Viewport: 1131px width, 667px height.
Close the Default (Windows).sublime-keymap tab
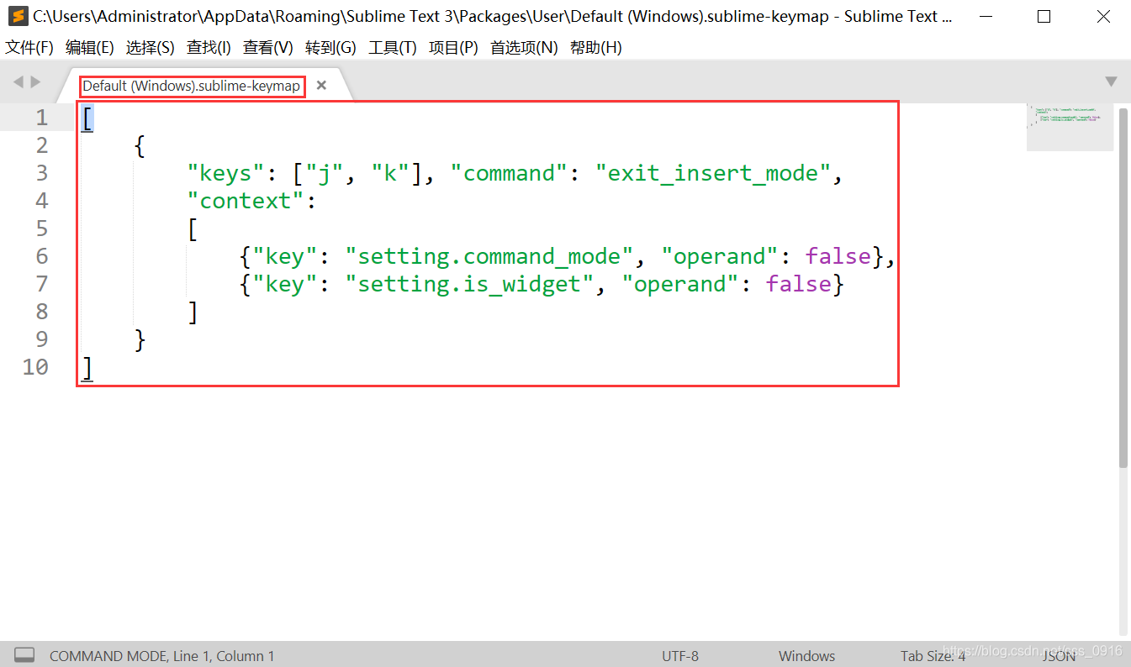click(321, 86)
